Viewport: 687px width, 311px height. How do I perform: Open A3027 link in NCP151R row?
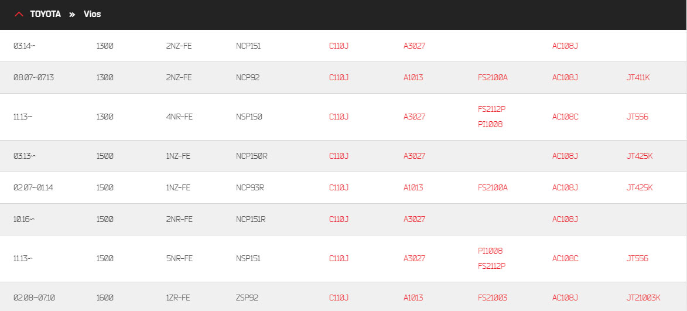(415, 219)
